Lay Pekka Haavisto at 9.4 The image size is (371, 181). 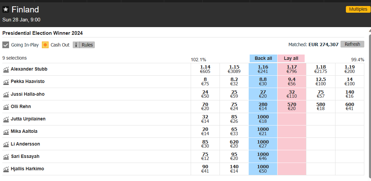click(x=292, y=82)
